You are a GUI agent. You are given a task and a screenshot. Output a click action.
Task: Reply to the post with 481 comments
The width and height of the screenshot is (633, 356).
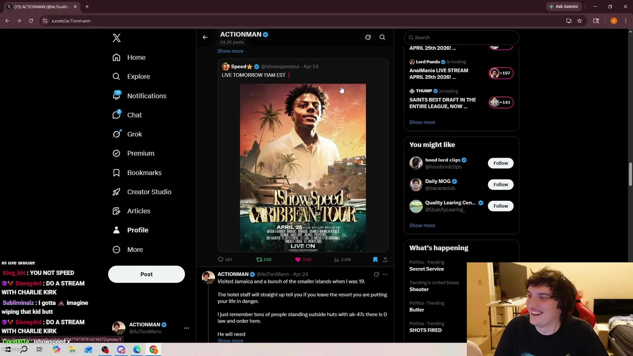pyautogui.click(x=225, y=260)
